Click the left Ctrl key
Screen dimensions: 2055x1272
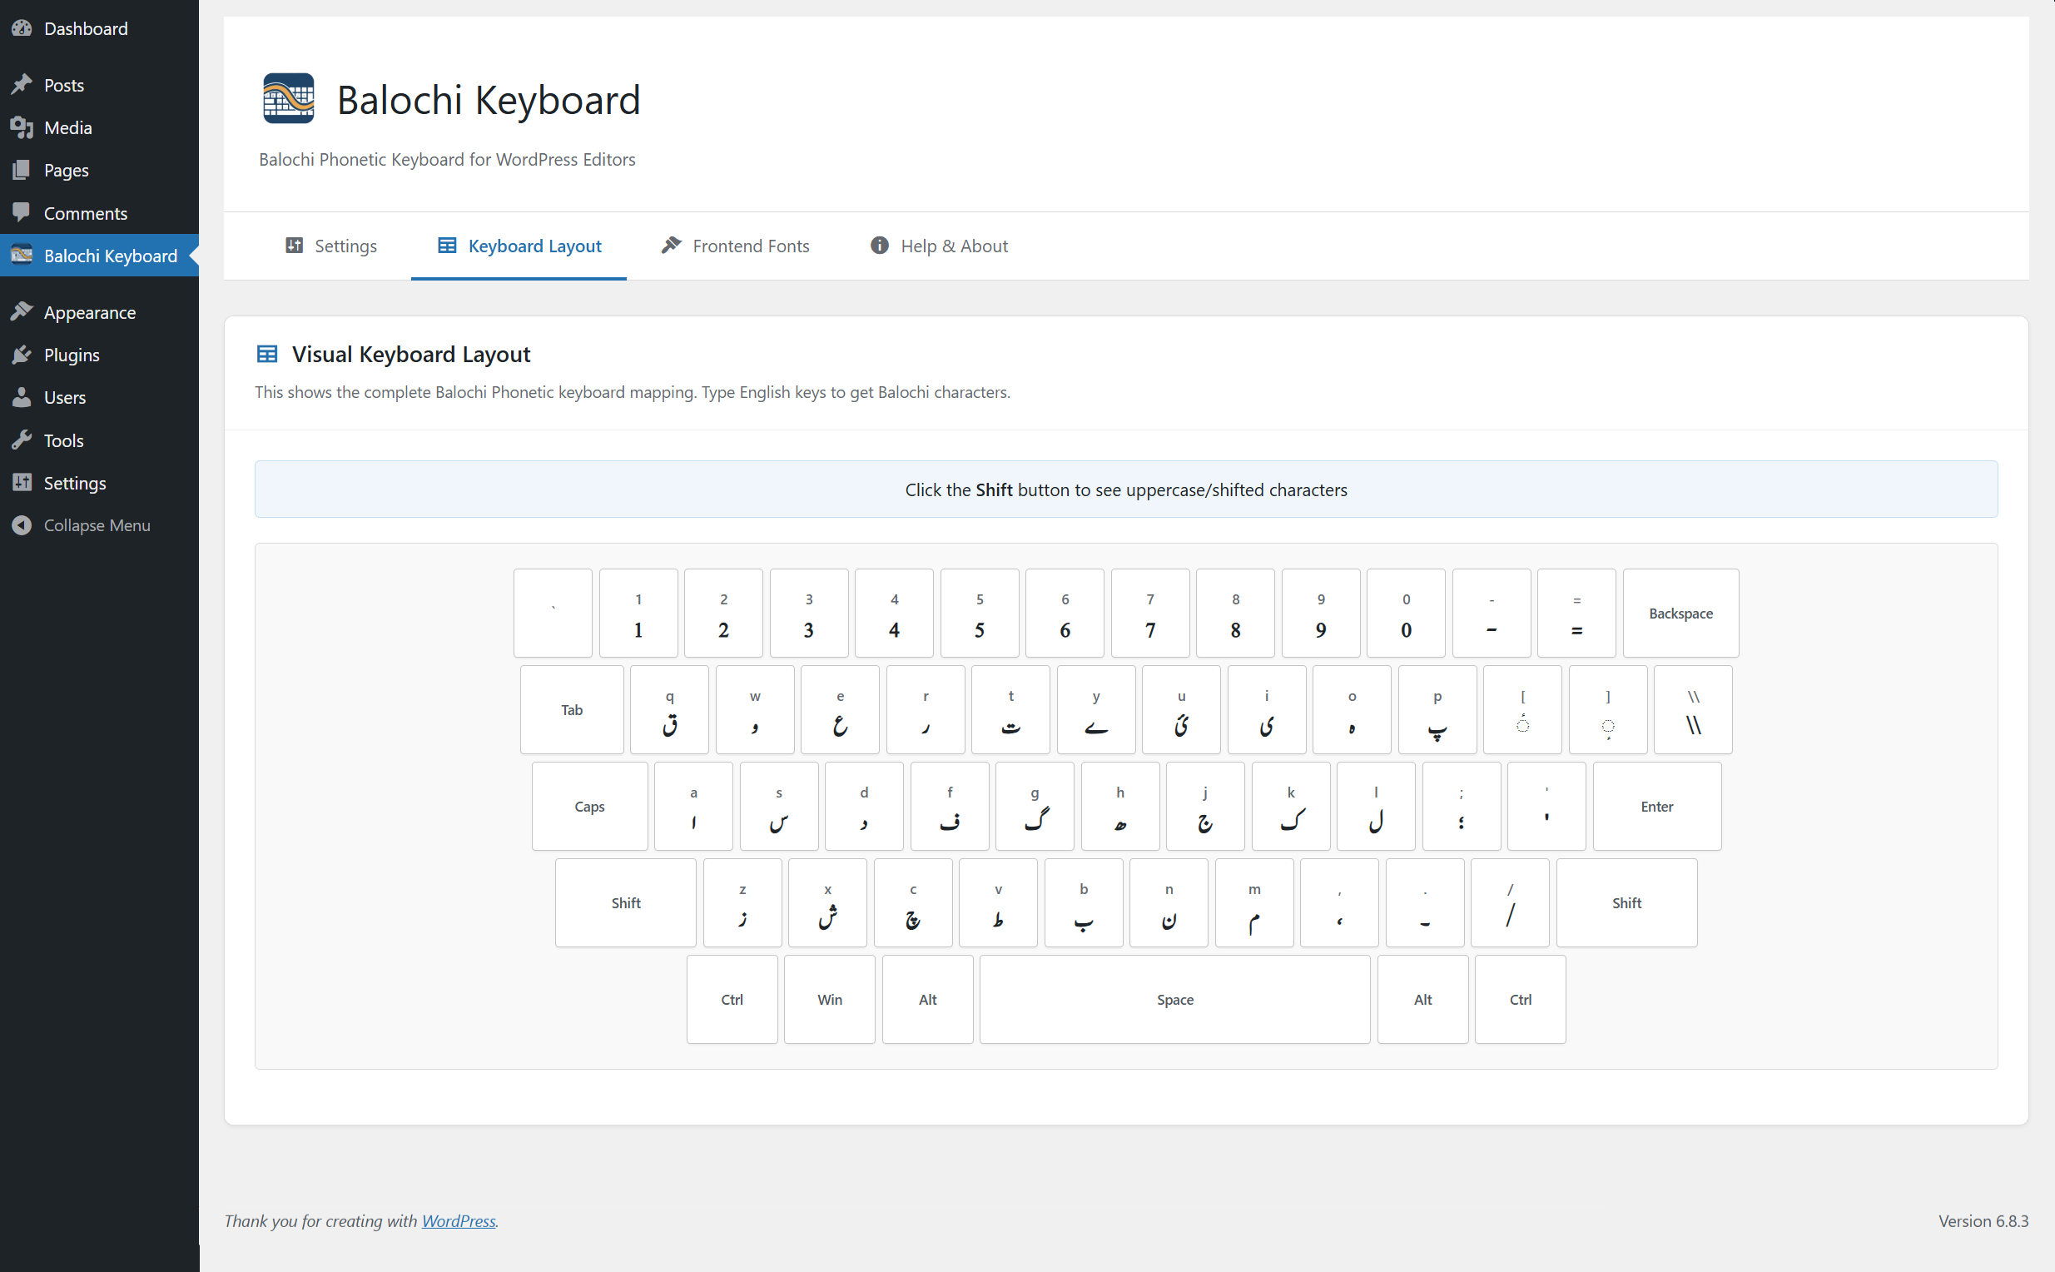point(732,1000)
